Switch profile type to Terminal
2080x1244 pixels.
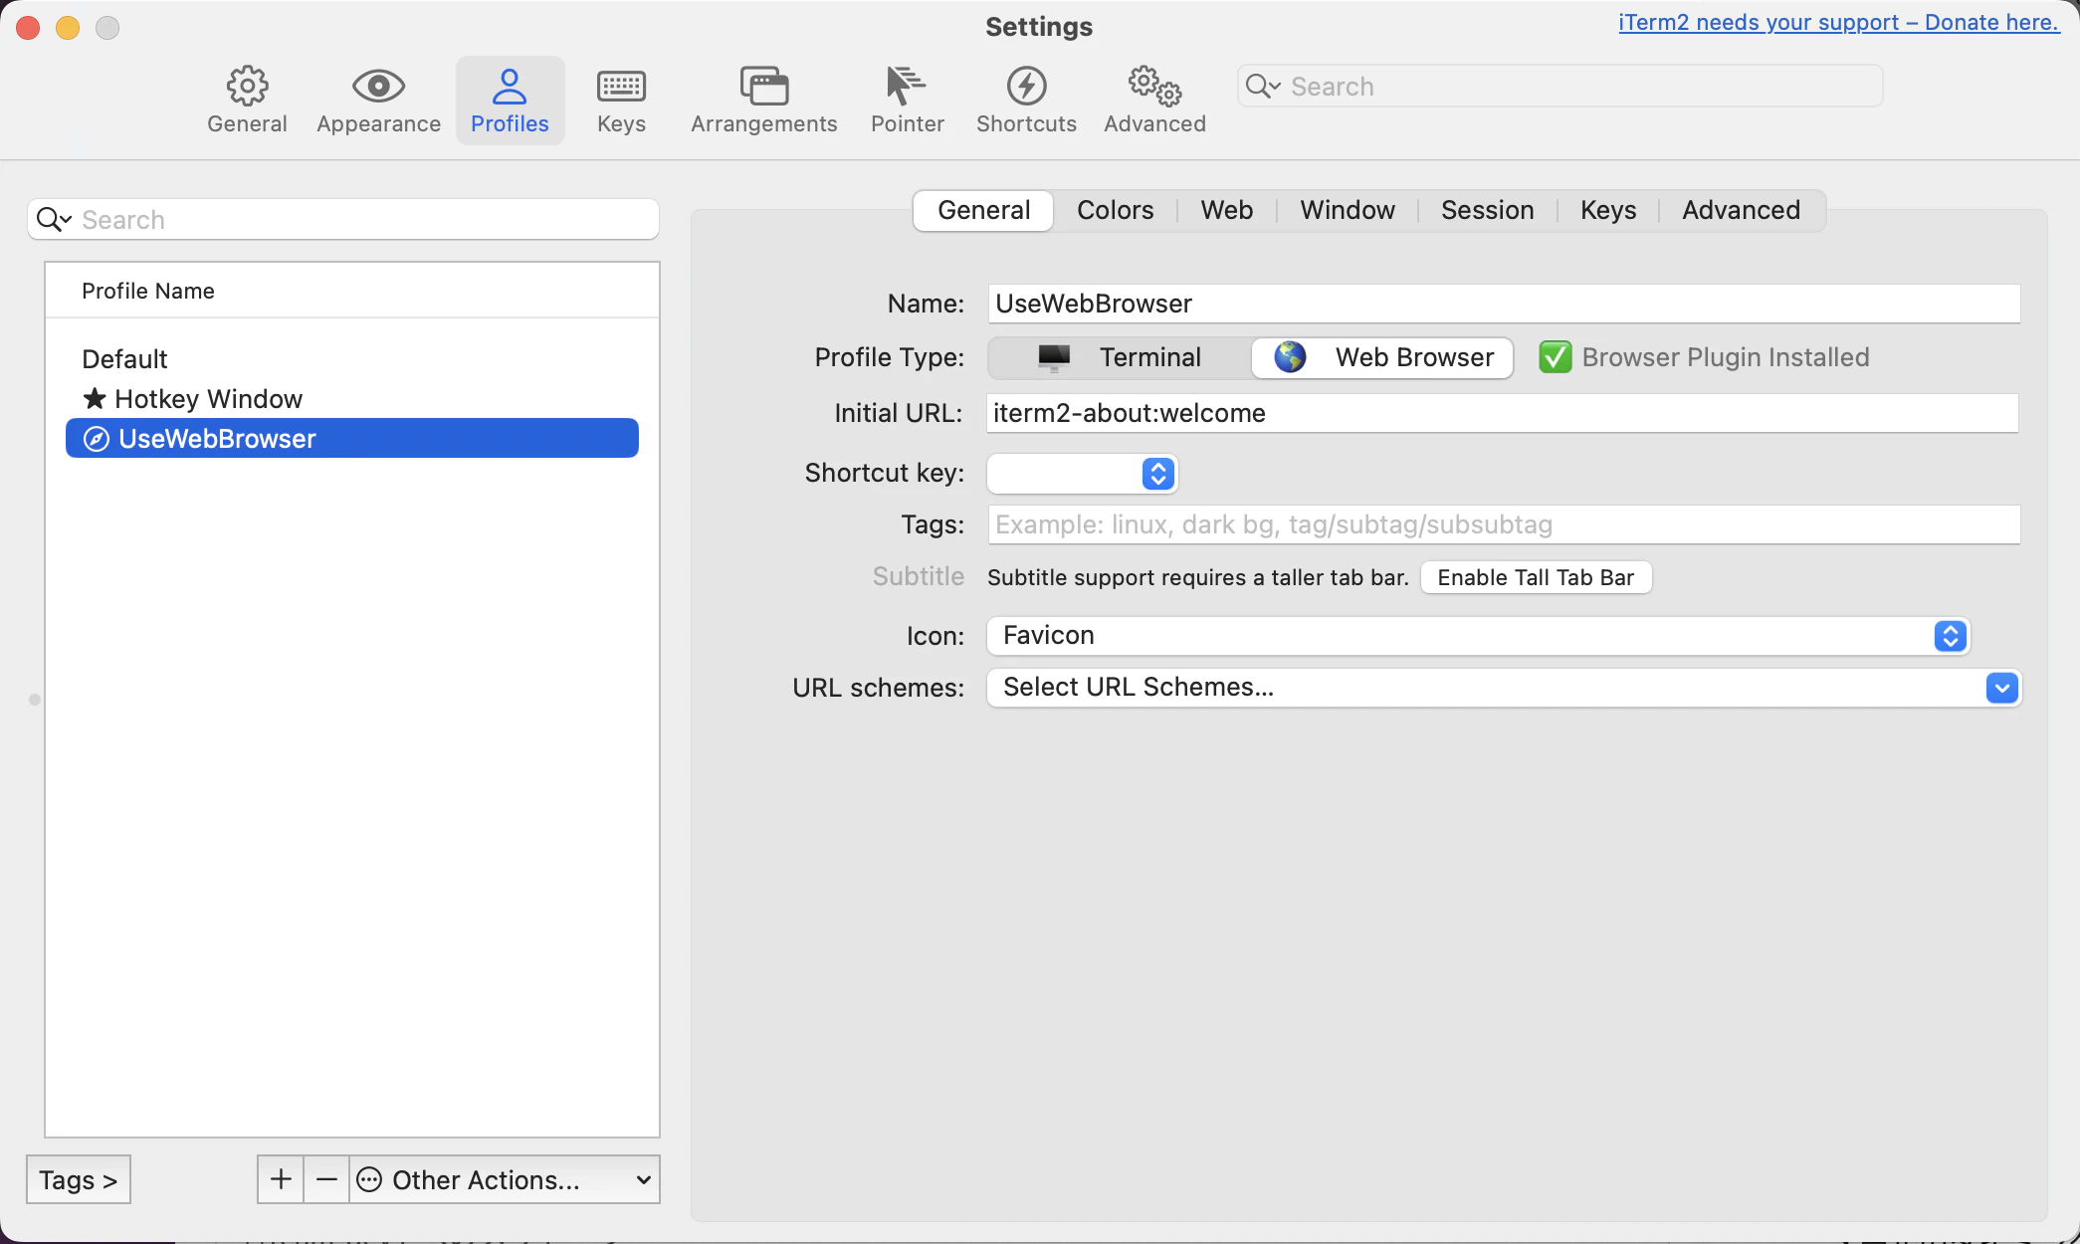(x=1120, y=357)
